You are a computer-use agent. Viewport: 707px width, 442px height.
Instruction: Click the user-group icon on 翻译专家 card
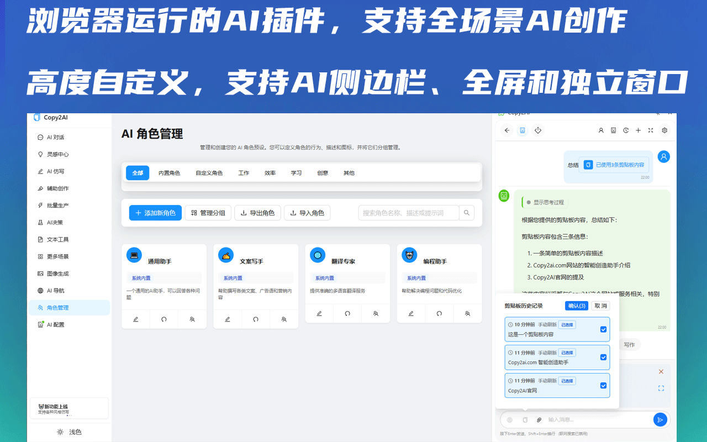[x=376, y=313]
